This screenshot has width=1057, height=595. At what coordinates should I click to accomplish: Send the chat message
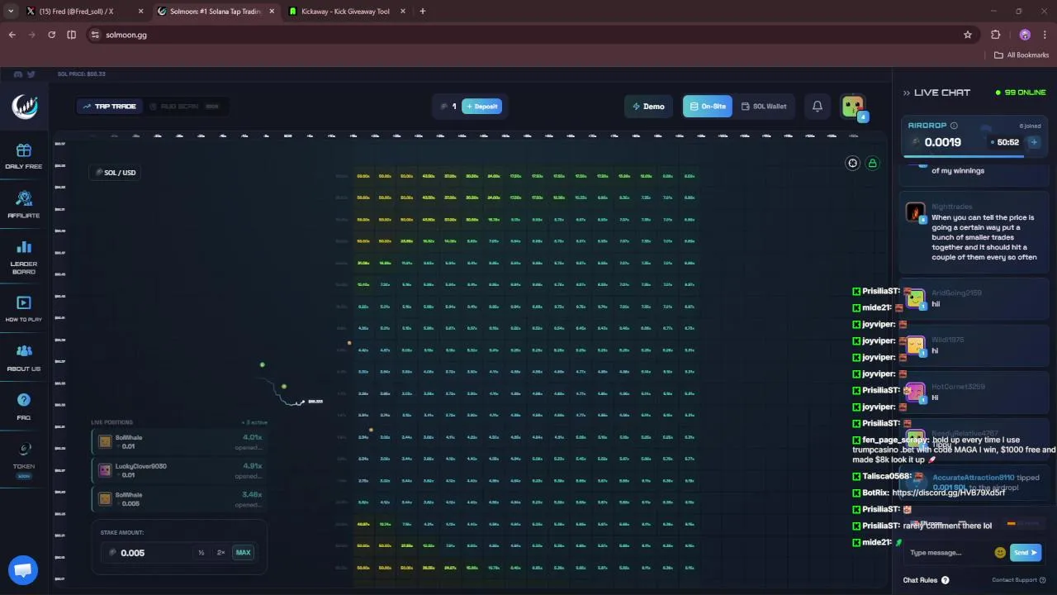(1025, 552)
